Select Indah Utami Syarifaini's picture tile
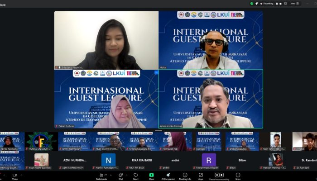 41,160
